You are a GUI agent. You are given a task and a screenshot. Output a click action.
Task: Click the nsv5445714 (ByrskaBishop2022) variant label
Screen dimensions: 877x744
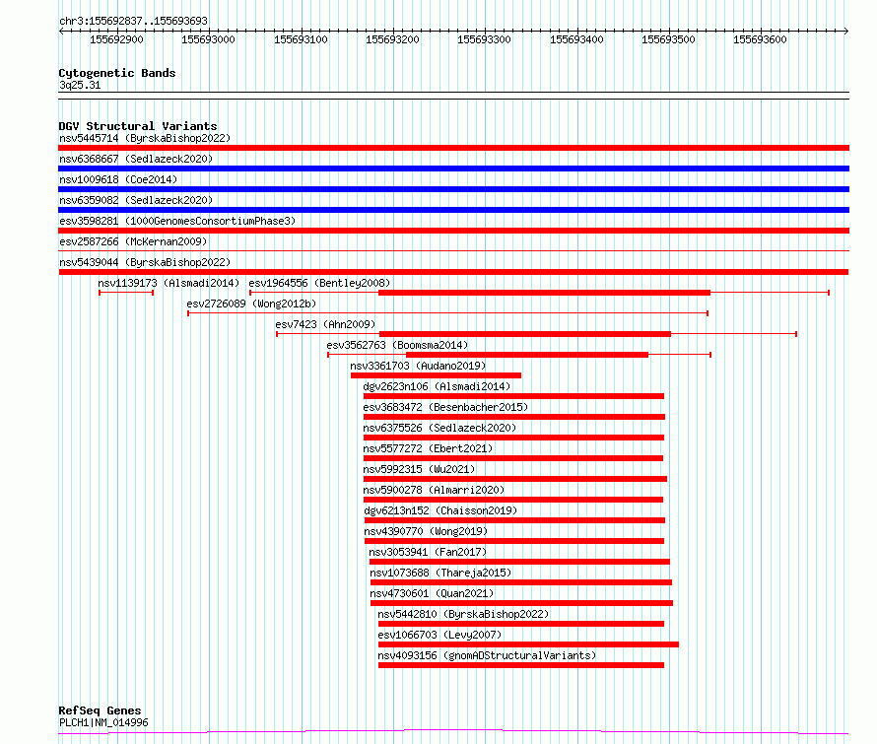pos(145,138)
